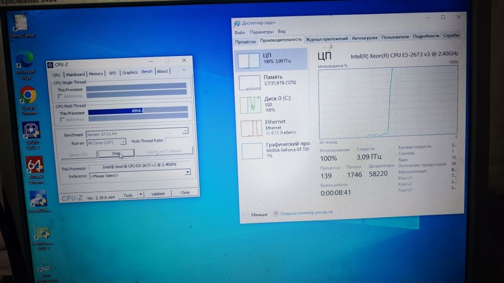
Task: Click the CPU usage graph area
Action: point(388,102)
